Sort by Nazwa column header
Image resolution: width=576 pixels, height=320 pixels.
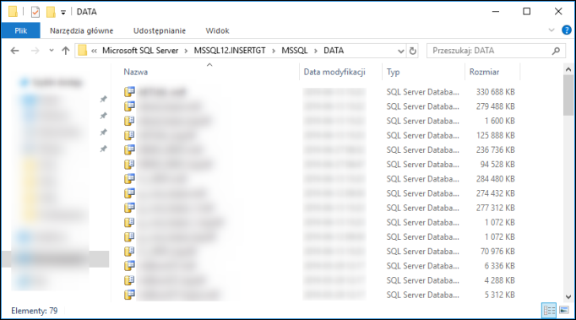pos(135,72)
